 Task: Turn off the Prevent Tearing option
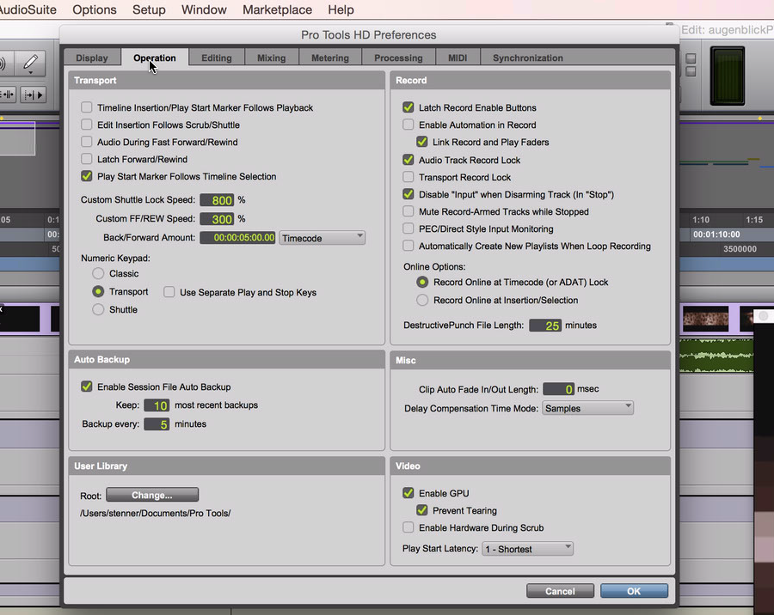[x=422, y=510]
